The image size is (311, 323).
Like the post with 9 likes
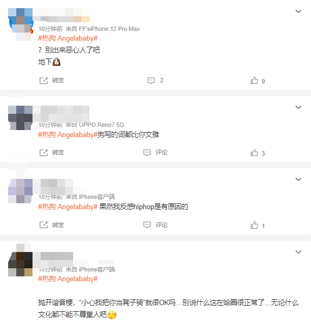[258, 81]
